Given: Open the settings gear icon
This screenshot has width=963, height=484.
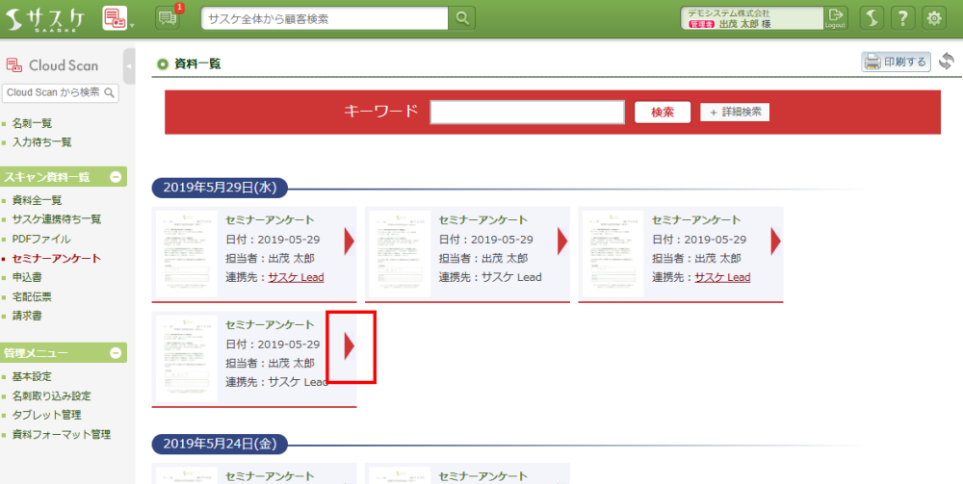Looking at the screenshot, I should click(934, 17).
